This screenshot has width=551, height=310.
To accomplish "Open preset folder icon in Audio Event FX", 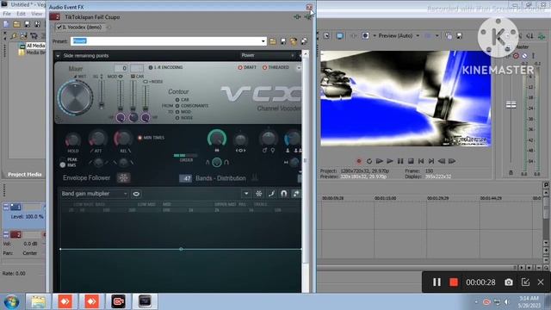I will pyautogui.click(x=273, y=41).
